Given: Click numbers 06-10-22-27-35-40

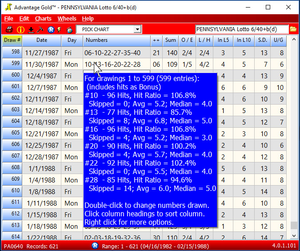Looking at the screenshot, I should (112, 53).
